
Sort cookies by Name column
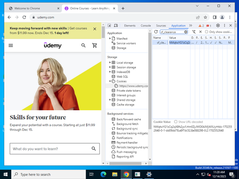tap(160, 38)
